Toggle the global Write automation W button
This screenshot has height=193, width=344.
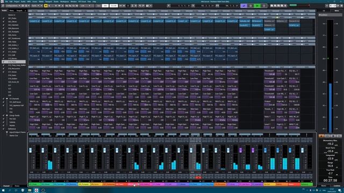click(59, 6)
